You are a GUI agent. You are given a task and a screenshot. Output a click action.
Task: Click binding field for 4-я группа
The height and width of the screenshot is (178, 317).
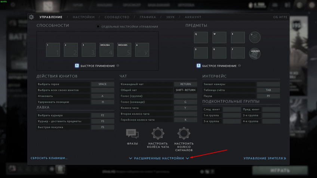pyautogui.click(x=271, y=121)
